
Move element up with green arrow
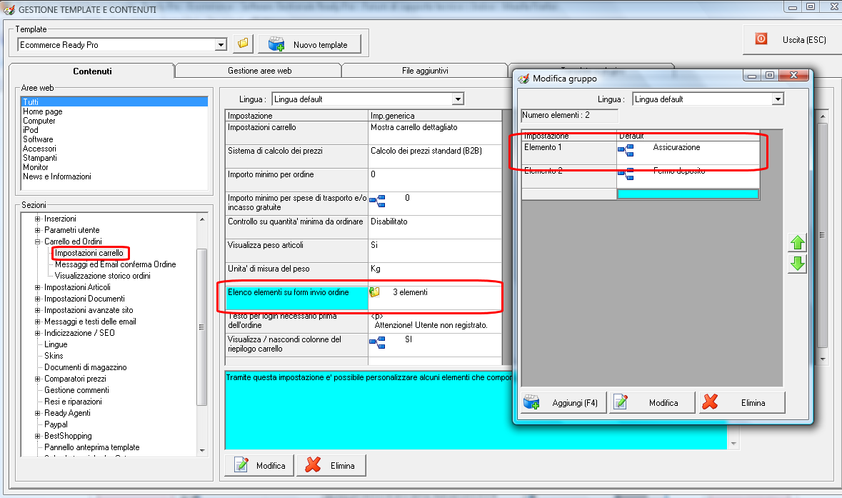point(798,243)
